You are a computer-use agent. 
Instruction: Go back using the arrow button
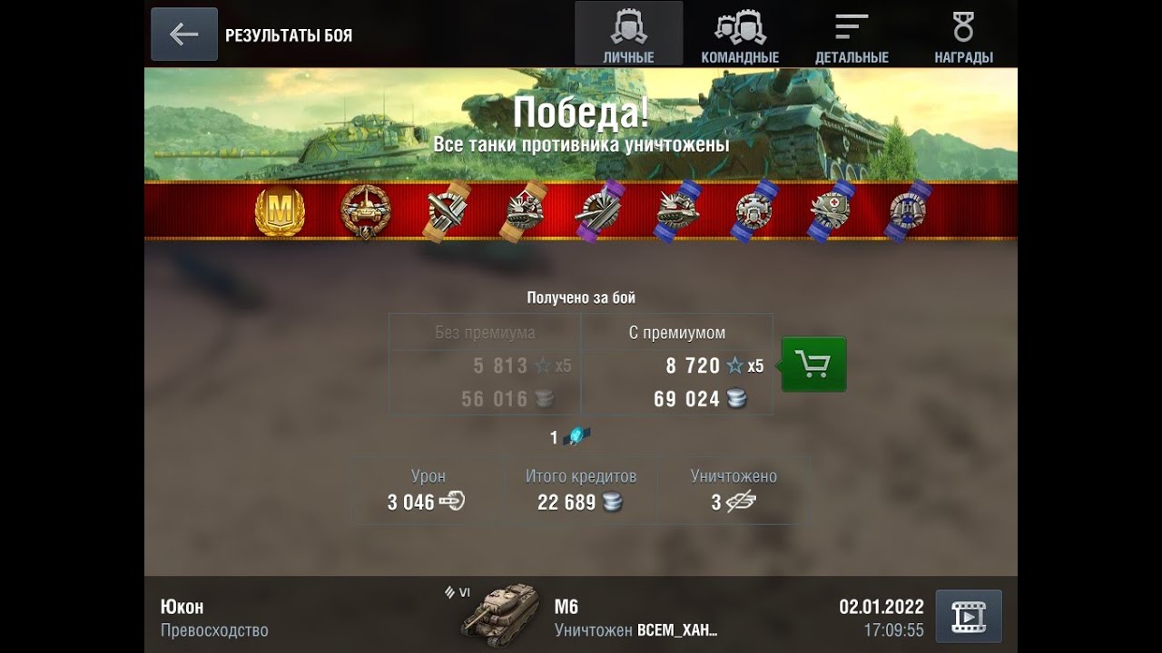[184, 34]
